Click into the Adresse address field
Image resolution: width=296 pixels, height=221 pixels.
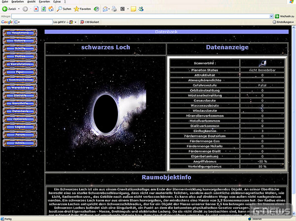[141, 16]
